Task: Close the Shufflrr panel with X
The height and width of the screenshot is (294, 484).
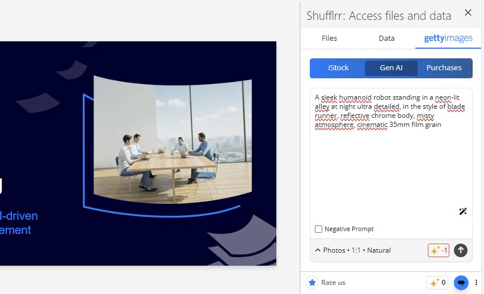Action: pos(468,12)
